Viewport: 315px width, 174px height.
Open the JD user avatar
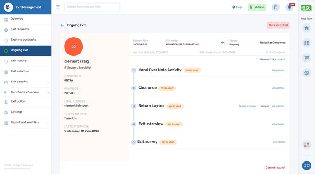click(307, 166)
